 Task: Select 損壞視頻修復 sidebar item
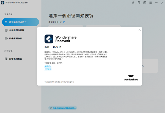[13, 59]
